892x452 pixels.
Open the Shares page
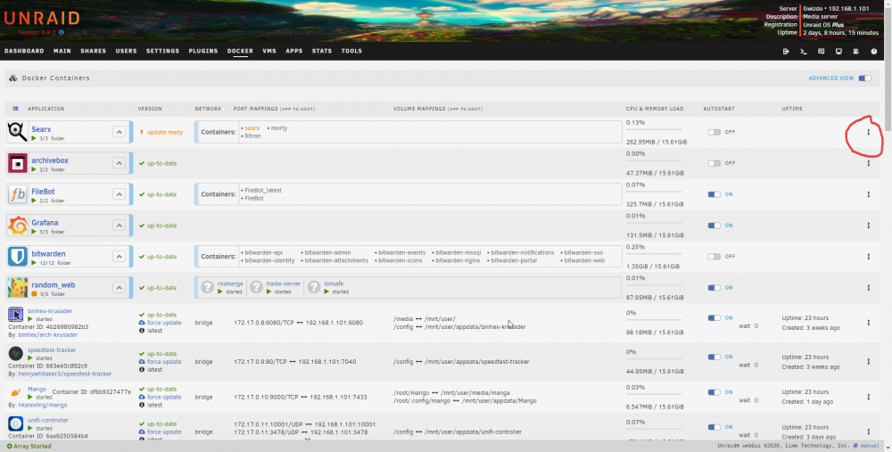click(x=94, y=51)
